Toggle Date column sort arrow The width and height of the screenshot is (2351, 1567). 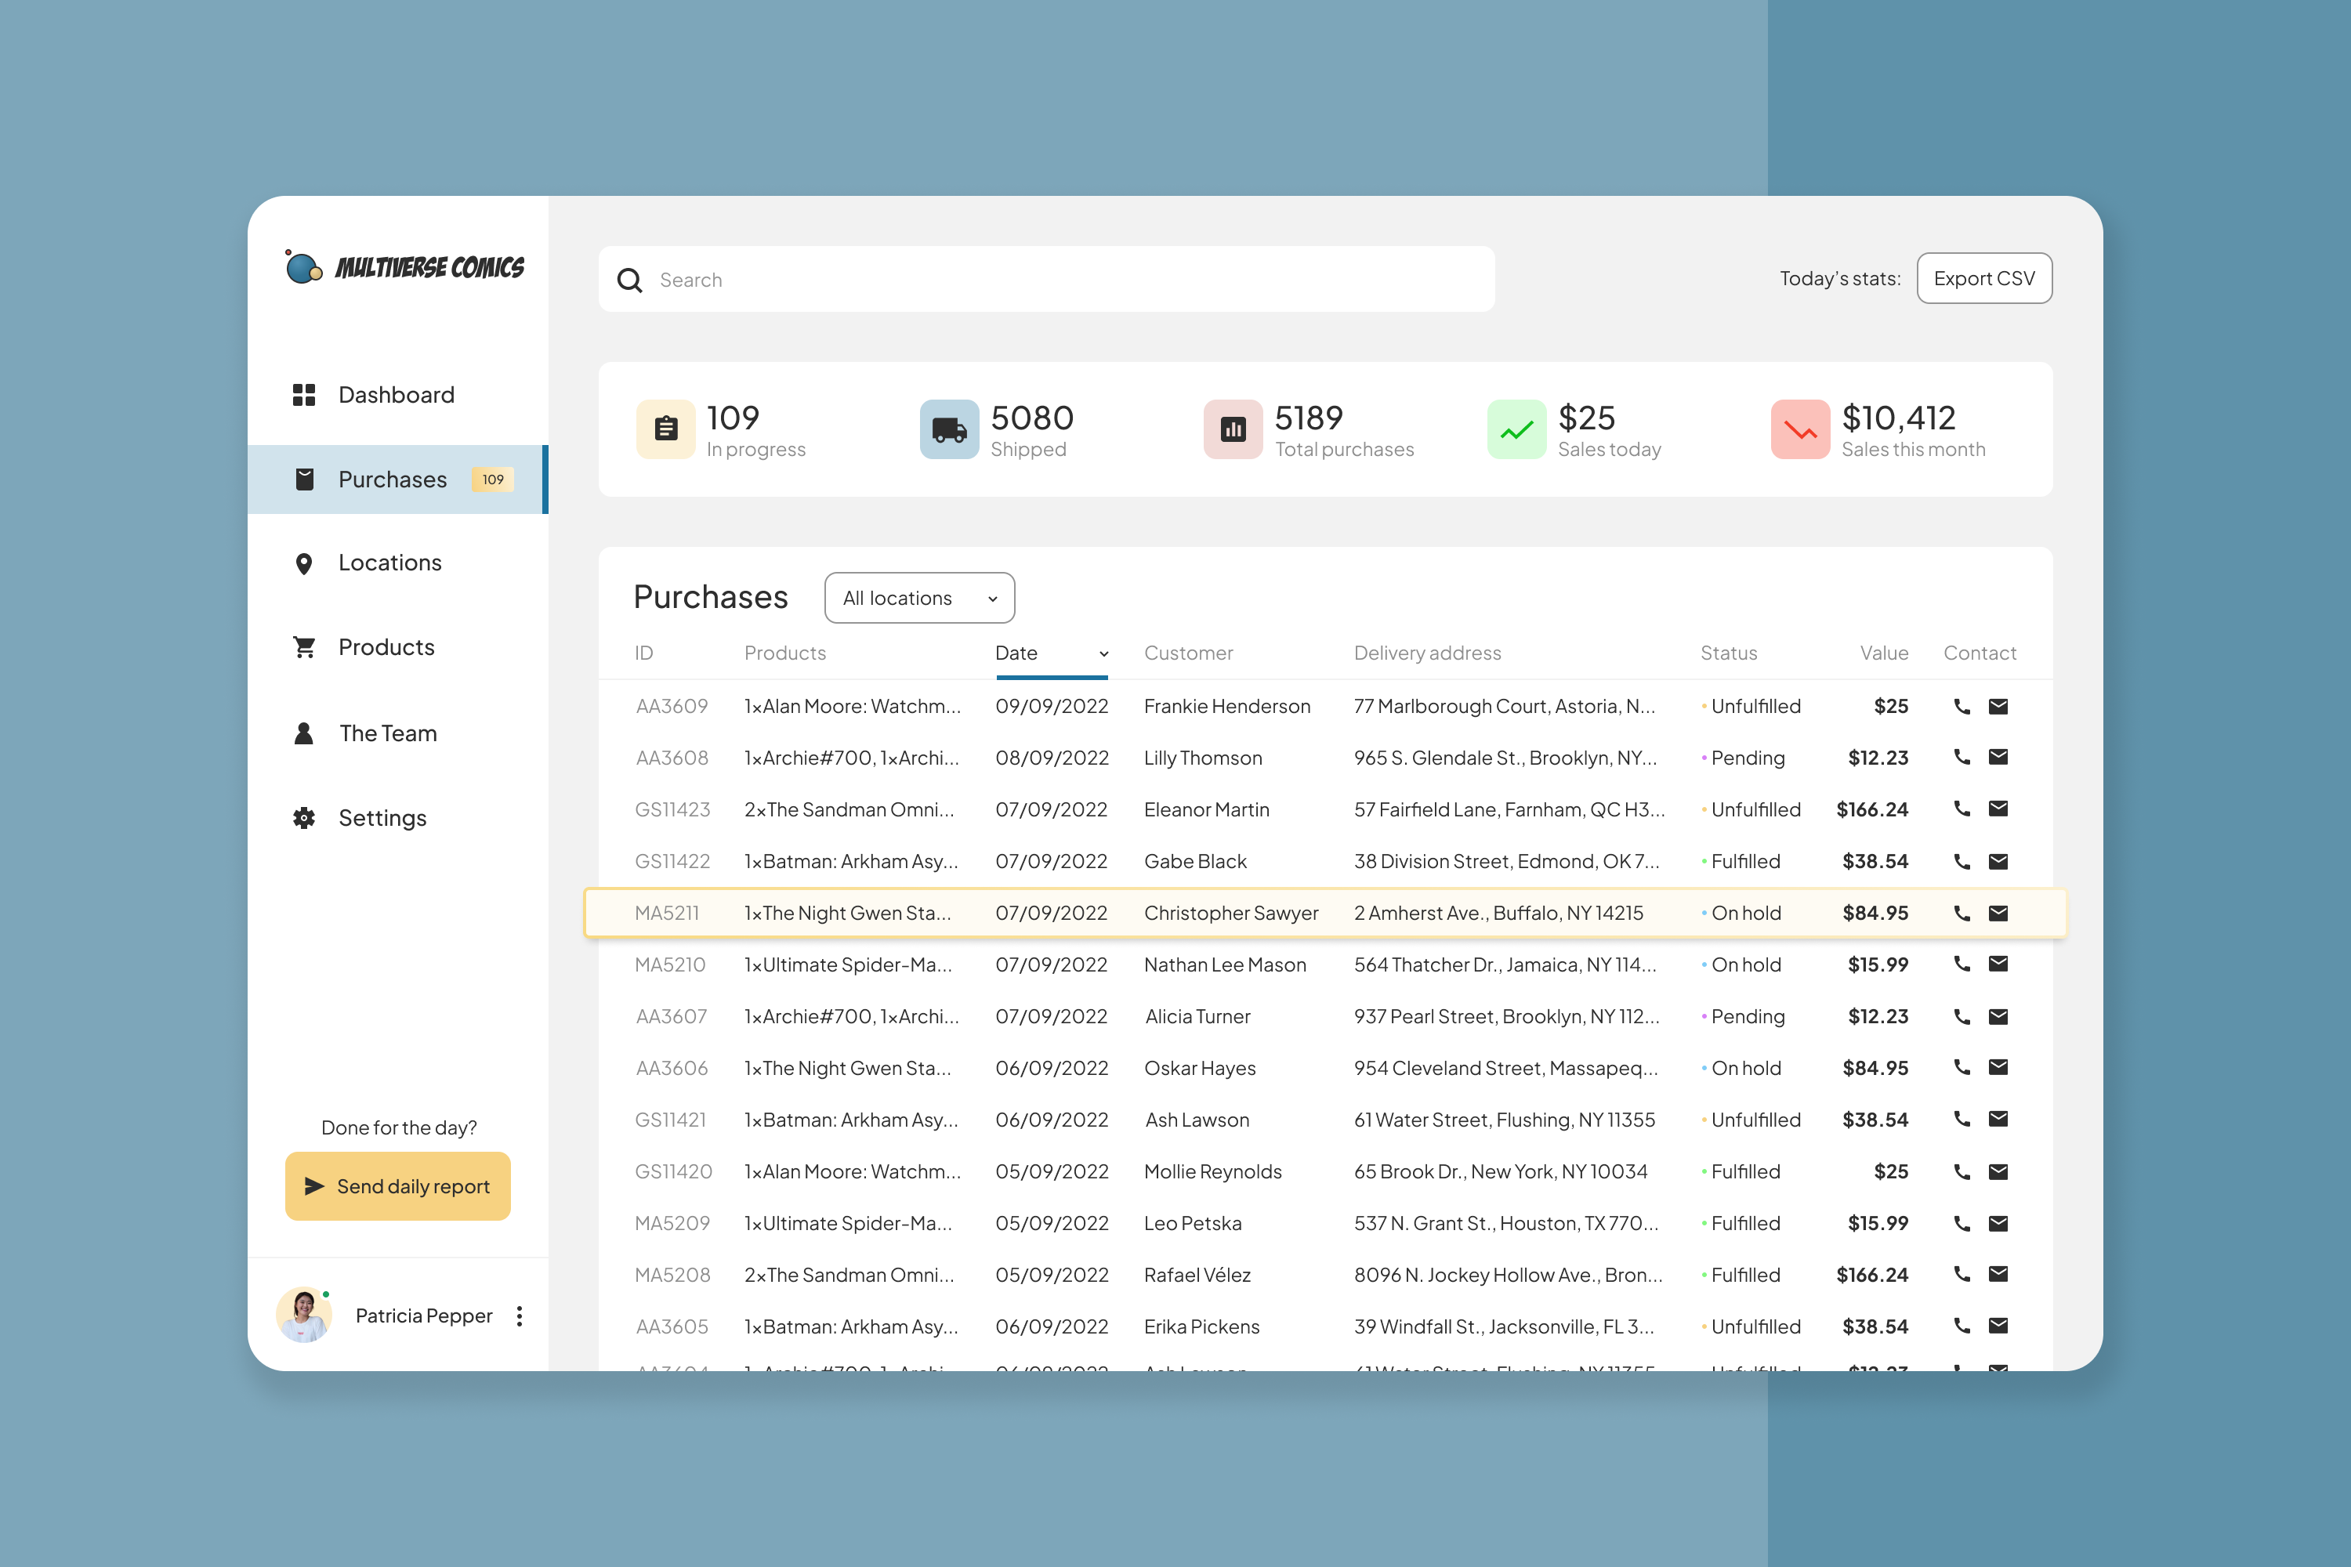point(1103,653)
